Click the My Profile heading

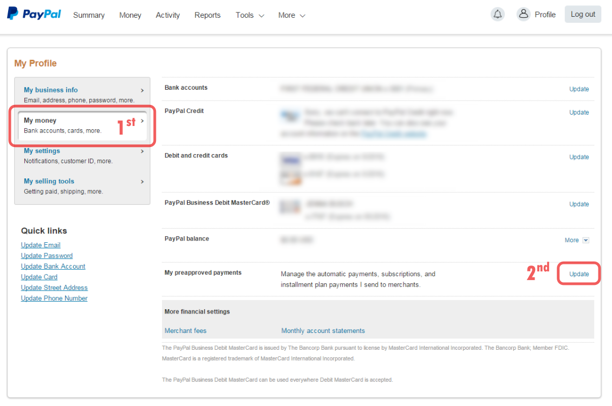[36, 63]
